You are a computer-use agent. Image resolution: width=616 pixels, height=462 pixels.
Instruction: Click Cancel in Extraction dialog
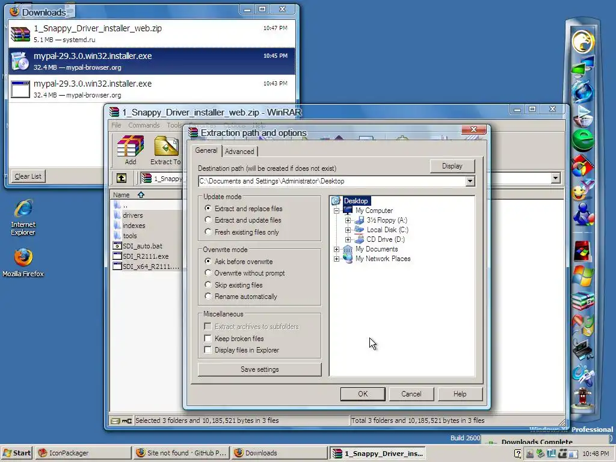click(411, 394)
